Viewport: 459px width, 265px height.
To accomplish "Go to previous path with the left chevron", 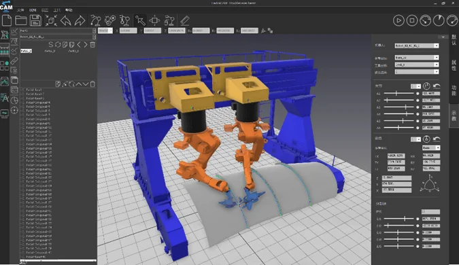I will [79, 44].
